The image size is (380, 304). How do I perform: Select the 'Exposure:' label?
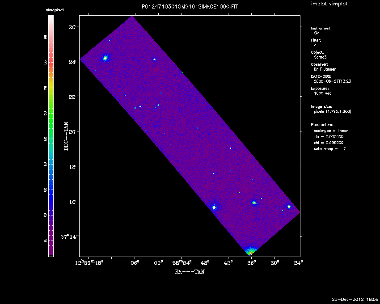pyautogui.click(x=320, y=89)
